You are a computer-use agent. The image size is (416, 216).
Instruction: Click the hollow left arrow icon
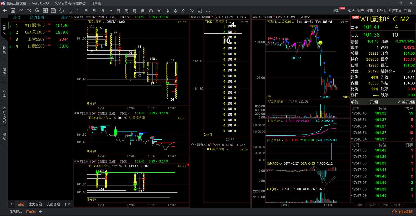(167, 11)
